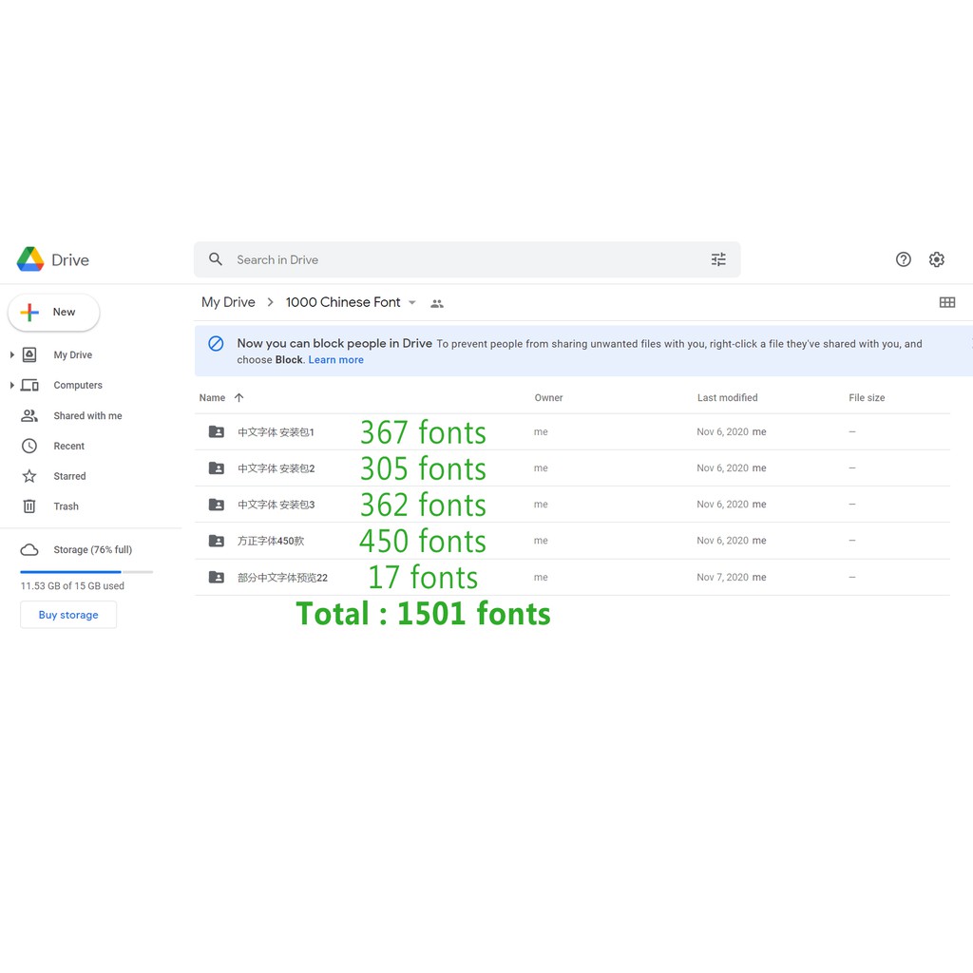Switch to grid layout view
This screenshot has height=973, width=973.
pyautogui.click(x=946, y=302)
